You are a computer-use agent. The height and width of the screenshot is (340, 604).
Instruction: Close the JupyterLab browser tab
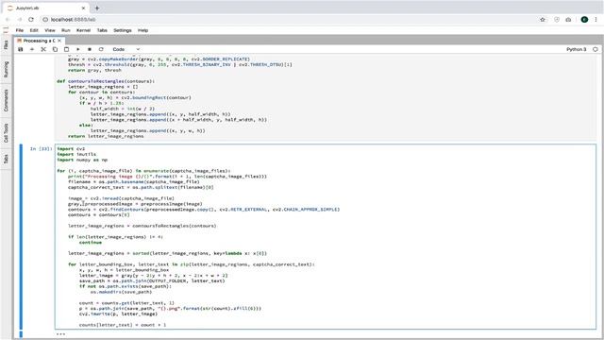(x=84, y=8)
